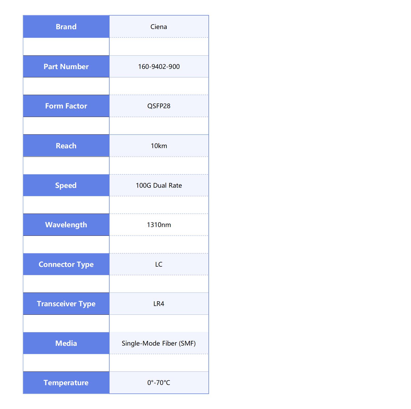Select the LC connector value
The height and width of the screenshot is (409, 411).
pos(159,264)
